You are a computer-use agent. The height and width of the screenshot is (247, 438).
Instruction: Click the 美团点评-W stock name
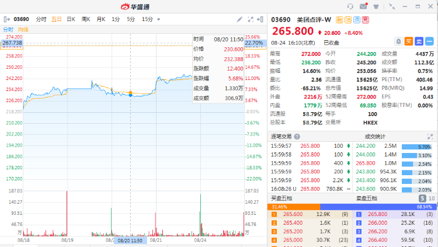(x=314, y=20)
